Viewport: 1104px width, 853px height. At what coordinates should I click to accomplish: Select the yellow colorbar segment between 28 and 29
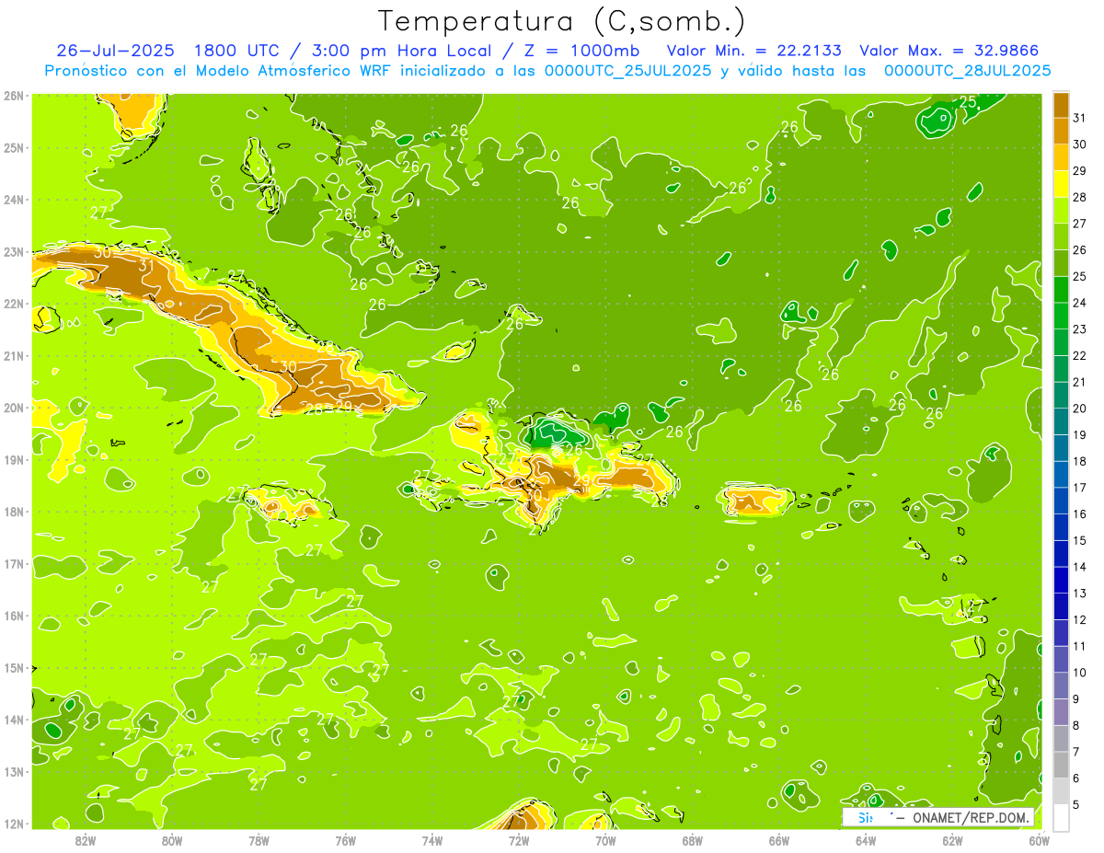click(1062, 184)
